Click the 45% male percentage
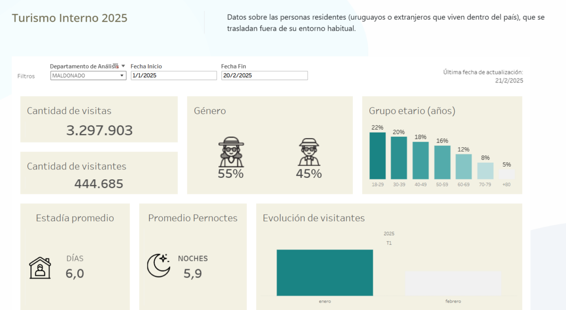This screenshot has width=566, height=310. pyautogui.click(x=309, y=174)
